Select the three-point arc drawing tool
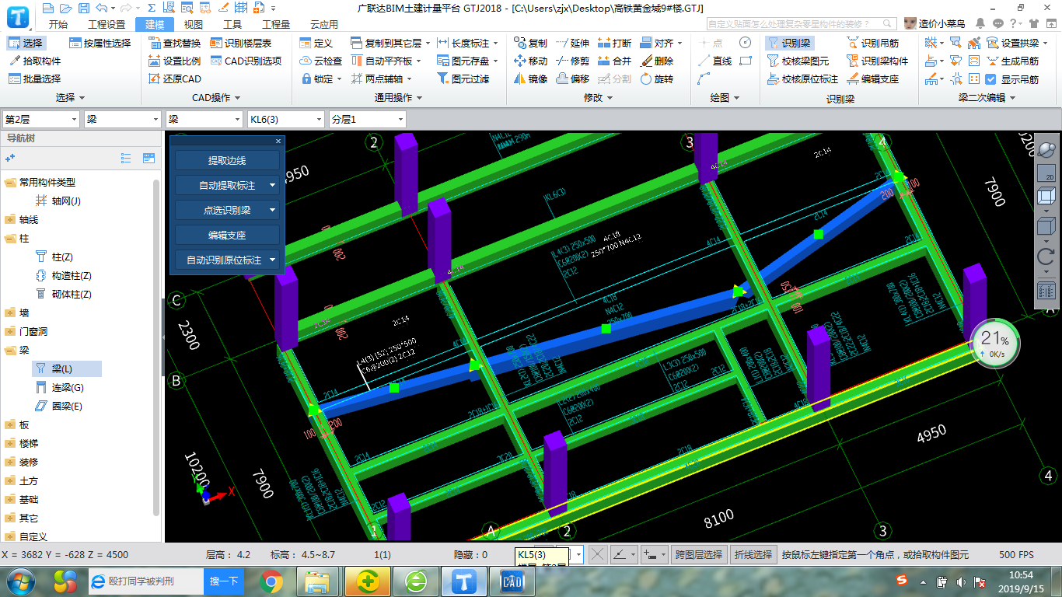Screen dimensions: 1062x597 click(x=704, y=79)
